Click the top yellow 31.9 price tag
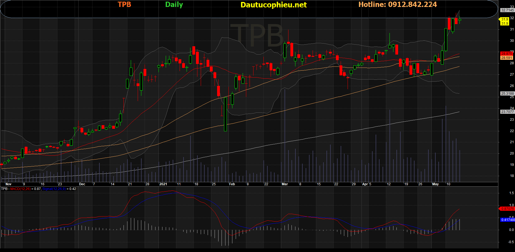This screenshot has height=252, width=515. 505,19
